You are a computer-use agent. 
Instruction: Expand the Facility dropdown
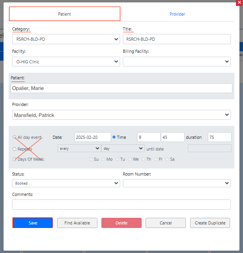[x=66, y=62]
